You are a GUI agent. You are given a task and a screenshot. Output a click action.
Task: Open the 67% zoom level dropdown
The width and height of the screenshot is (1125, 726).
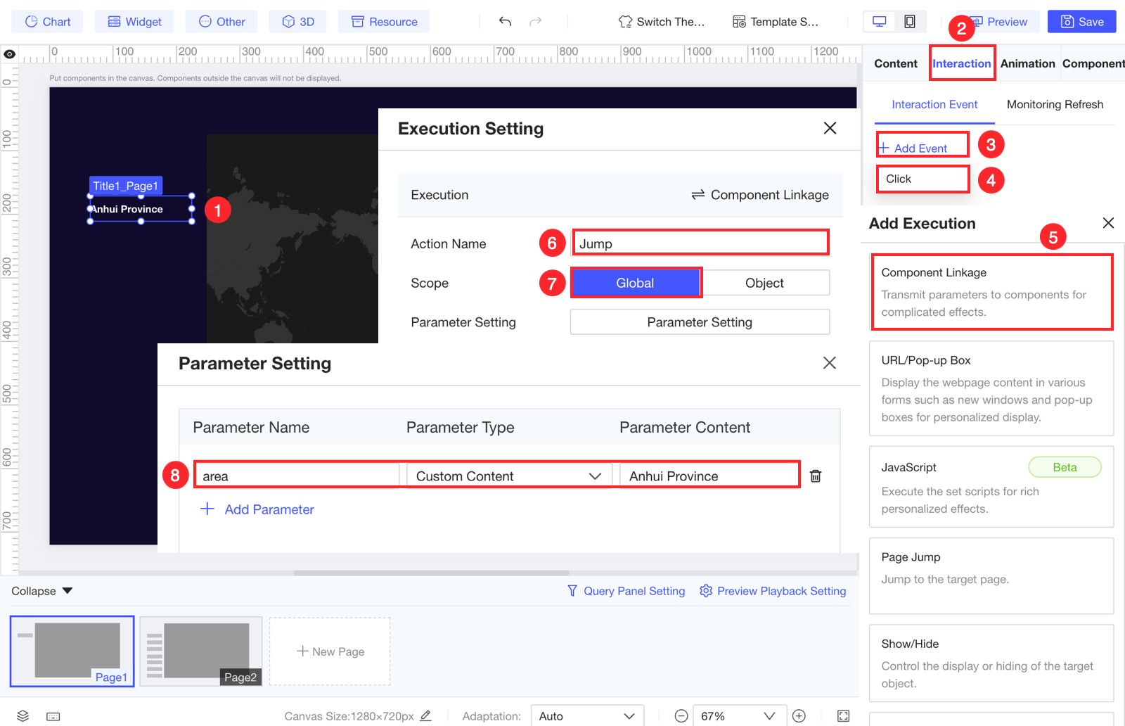click(738, 716)
